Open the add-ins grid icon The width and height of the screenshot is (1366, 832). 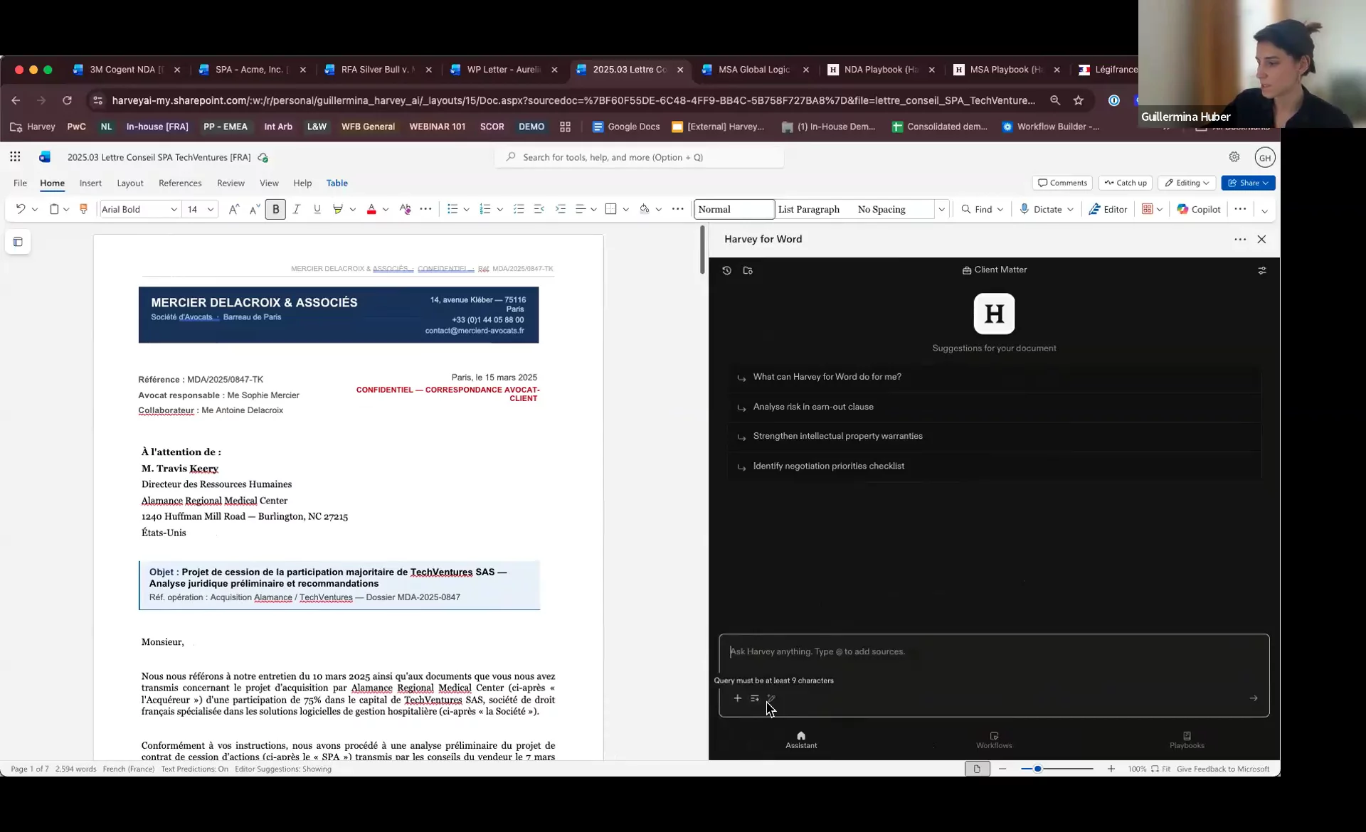pos(1147,209)
